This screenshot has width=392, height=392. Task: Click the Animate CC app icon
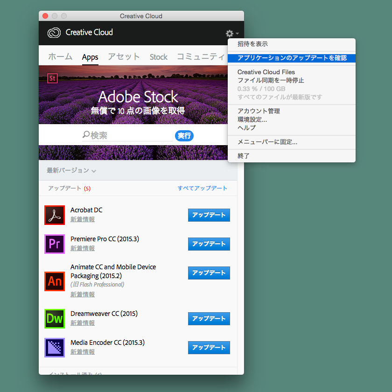[x=55, y=281]
